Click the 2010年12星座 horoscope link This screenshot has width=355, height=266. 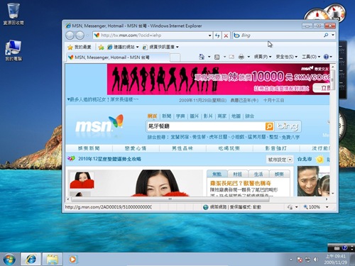pos(109,159)
